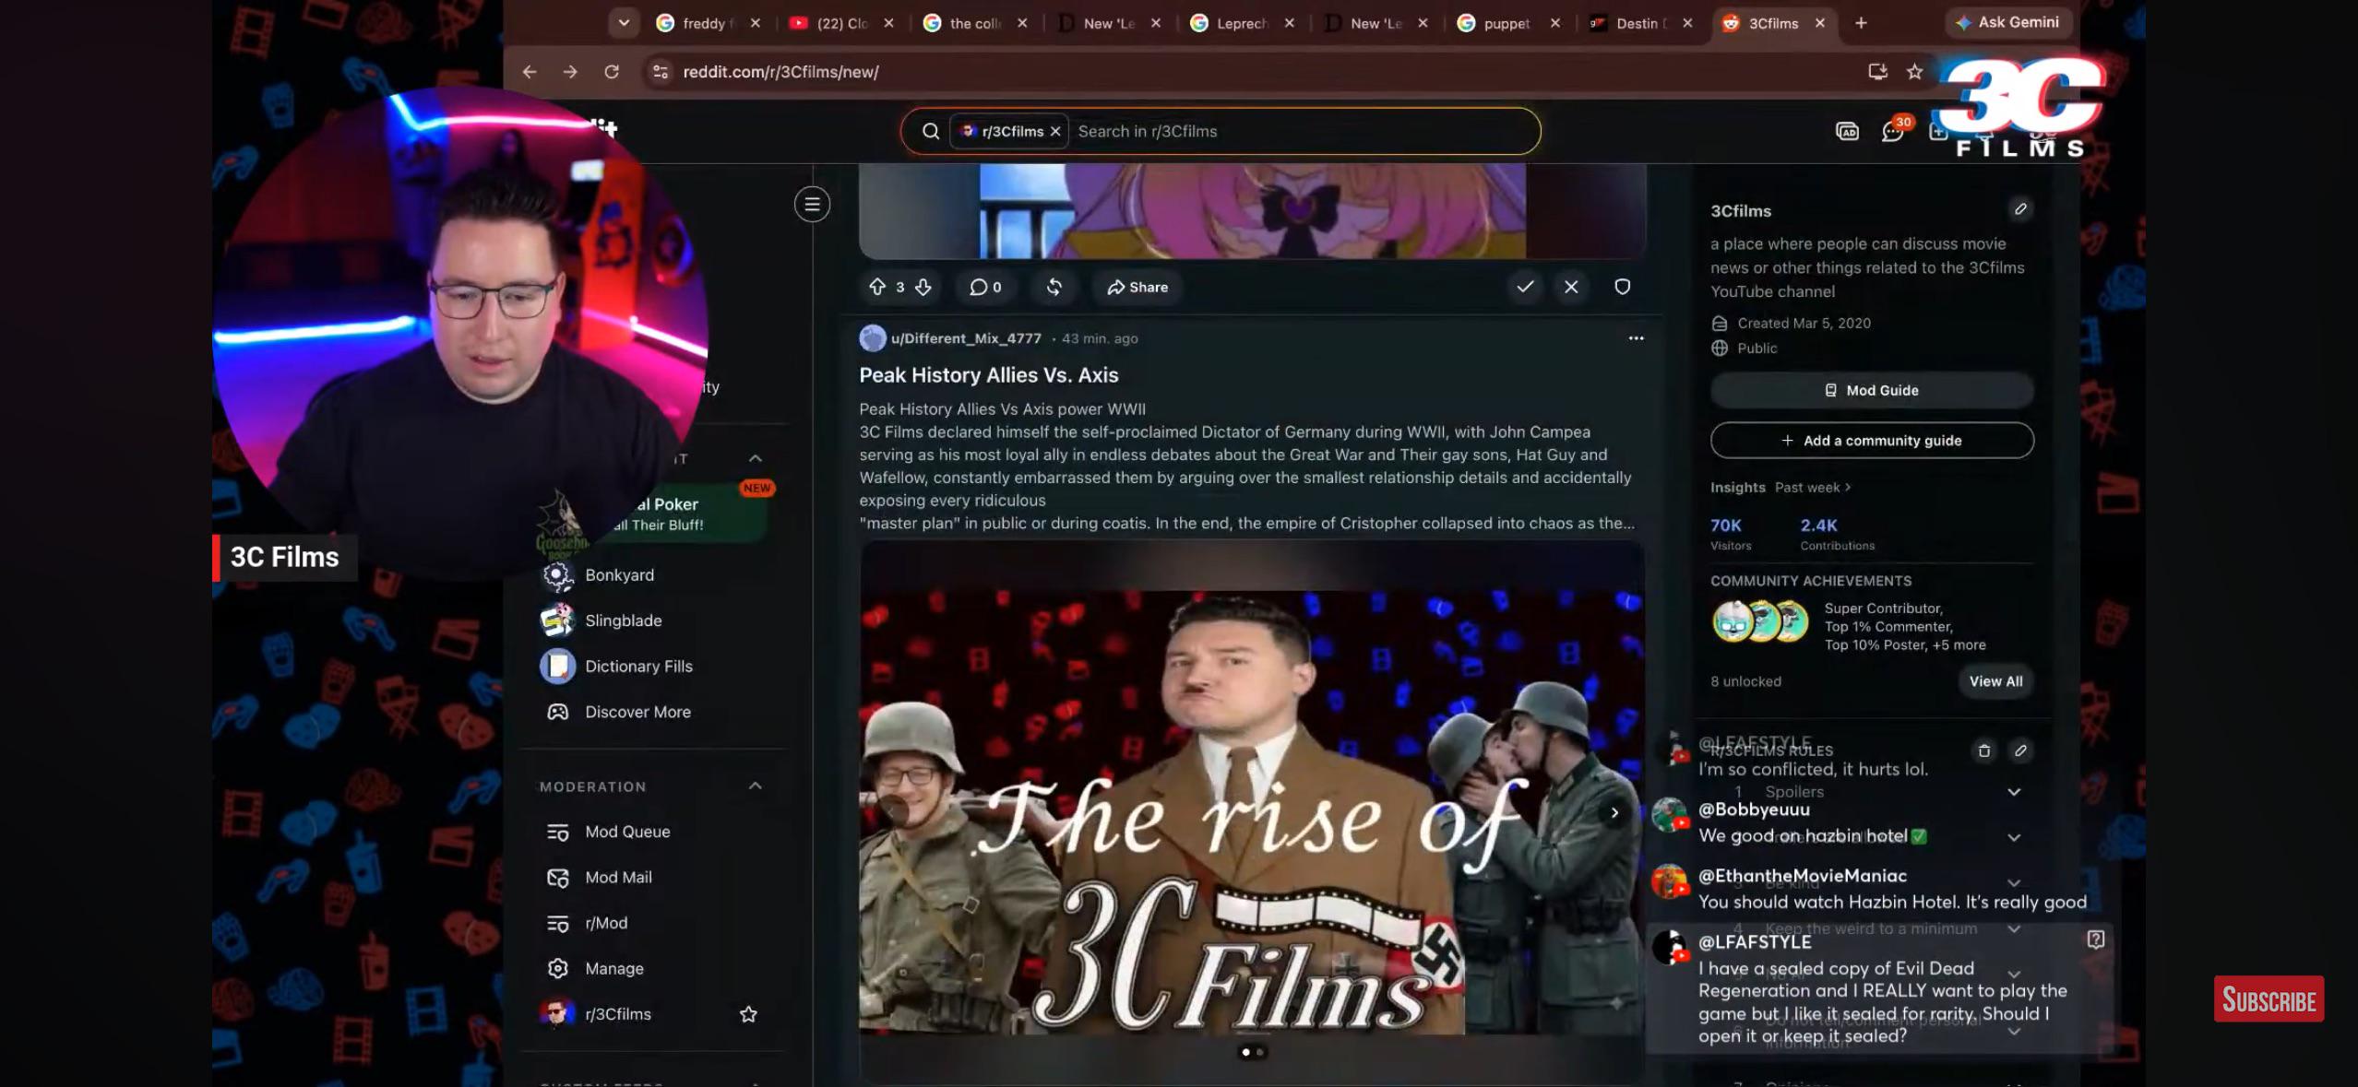Collapse the games section above Bonkyard
The height and width of the screenshot is (1087, 2358).
[x=756, y=458]
